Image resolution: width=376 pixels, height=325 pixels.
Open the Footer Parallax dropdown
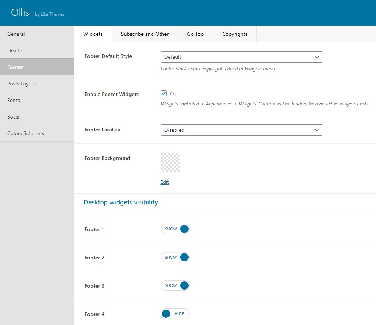point(241,130)
